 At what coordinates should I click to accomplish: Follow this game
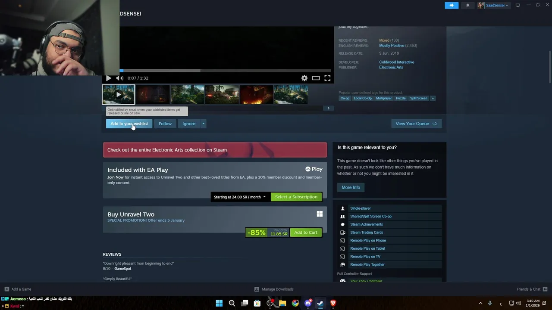coord(165,124)
